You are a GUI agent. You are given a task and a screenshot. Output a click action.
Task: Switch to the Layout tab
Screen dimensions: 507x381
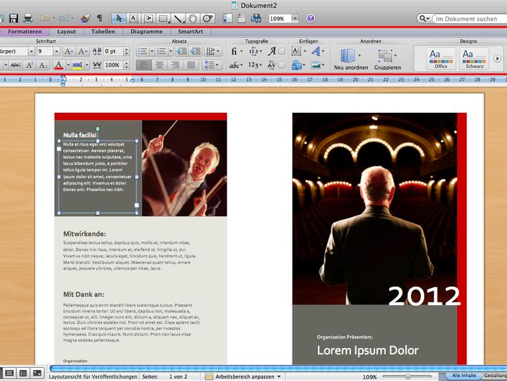(x=67, y=32)
